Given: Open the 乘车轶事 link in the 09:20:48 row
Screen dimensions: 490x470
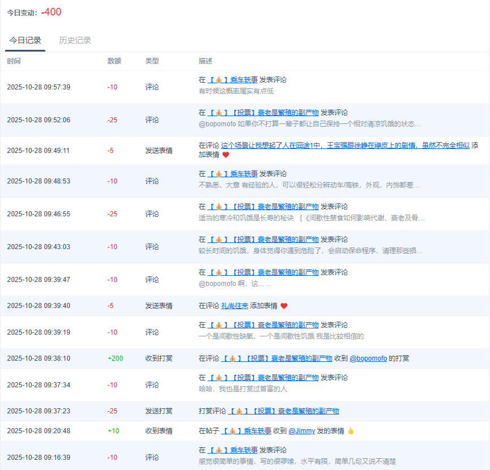Looking at the screenshot, I should (258, 431).
